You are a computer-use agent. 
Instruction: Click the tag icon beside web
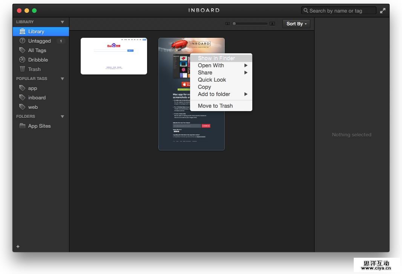point(22,107)
